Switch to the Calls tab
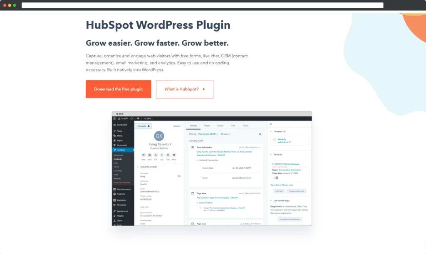This screenshot has height=254, width=426. 233,126
